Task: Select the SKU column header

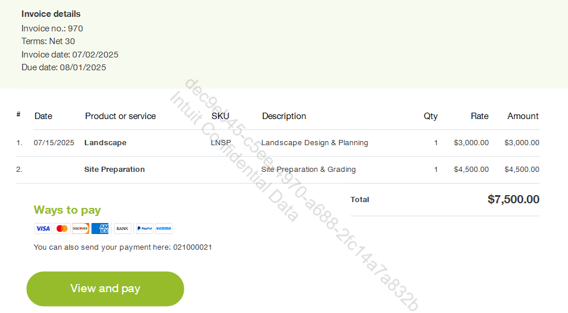Action: coord(220,116)
